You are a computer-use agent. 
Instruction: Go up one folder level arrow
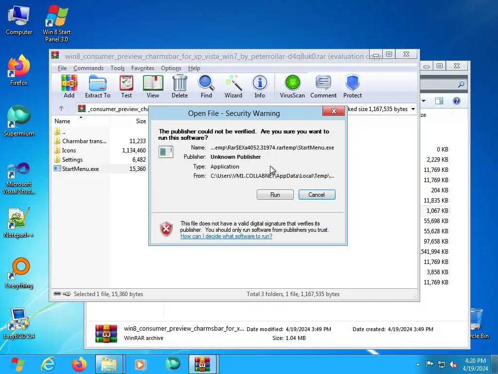[x=61, y=109]
